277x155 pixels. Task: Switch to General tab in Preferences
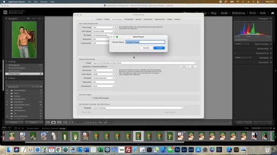(x=99, y=19)
